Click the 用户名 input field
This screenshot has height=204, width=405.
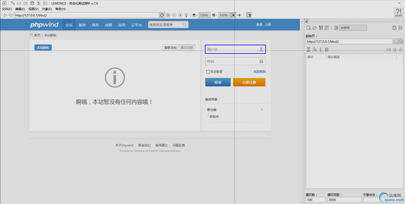coord(235,49)
